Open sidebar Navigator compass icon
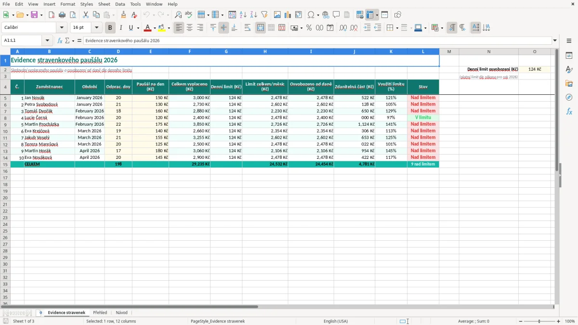The image size is (578, 325). (569, 97)
